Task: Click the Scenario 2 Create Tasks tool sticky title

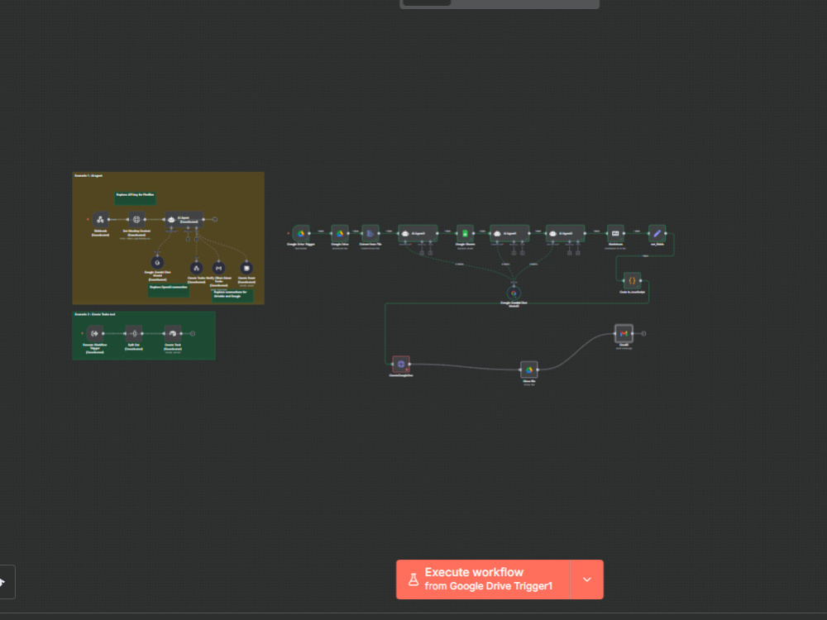Action: [x=95, y=314]
